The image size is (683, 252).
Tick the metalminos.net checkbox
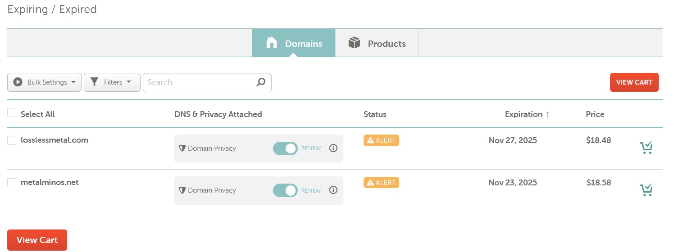(12, 183)
